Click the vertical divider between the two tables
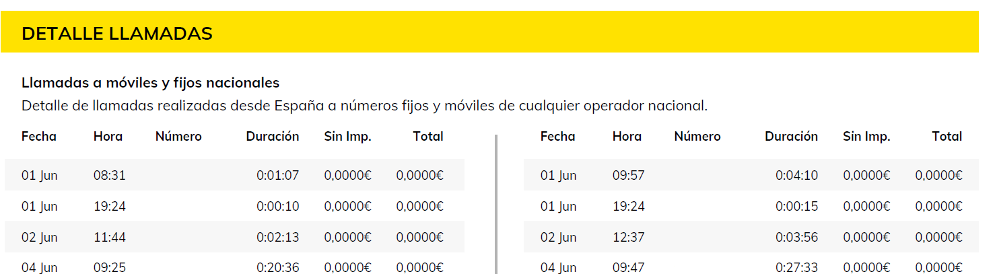 click(x=496, y=204)
